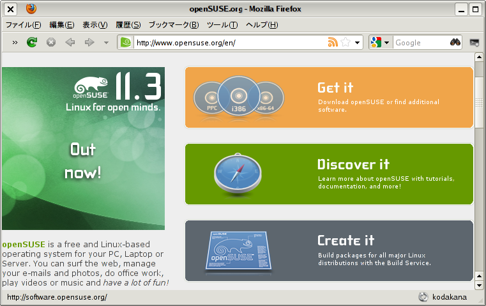This screenshot has width=486, height=306.
Task: Click the blue compass icon
Action: pos(238,173)
